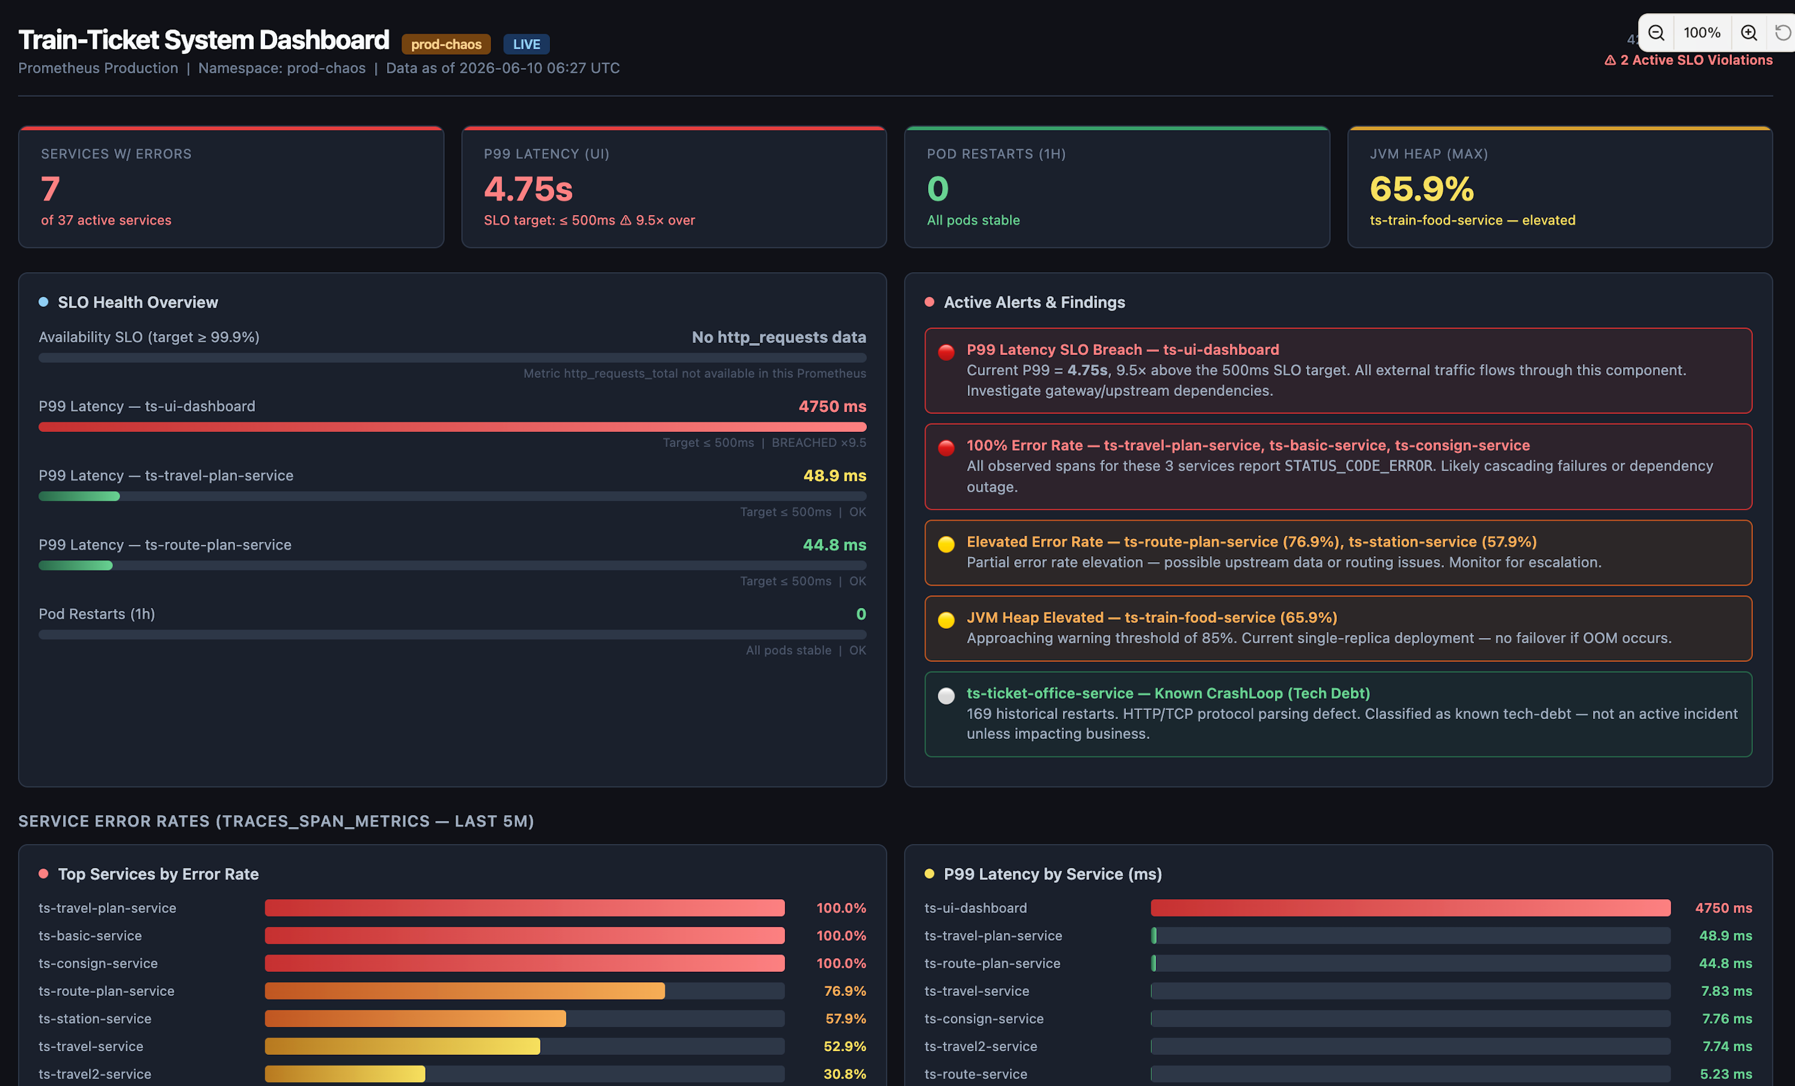
Task: Click the Top Services by Error Rate heading
Action: click(x=158, y=874)
